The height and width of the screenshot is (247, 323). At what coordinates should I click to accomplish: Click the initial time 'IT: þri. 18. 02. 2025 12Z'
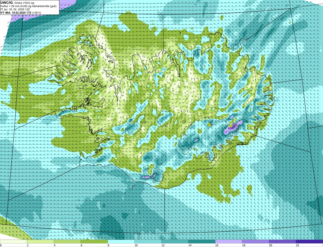coord(15,9)
